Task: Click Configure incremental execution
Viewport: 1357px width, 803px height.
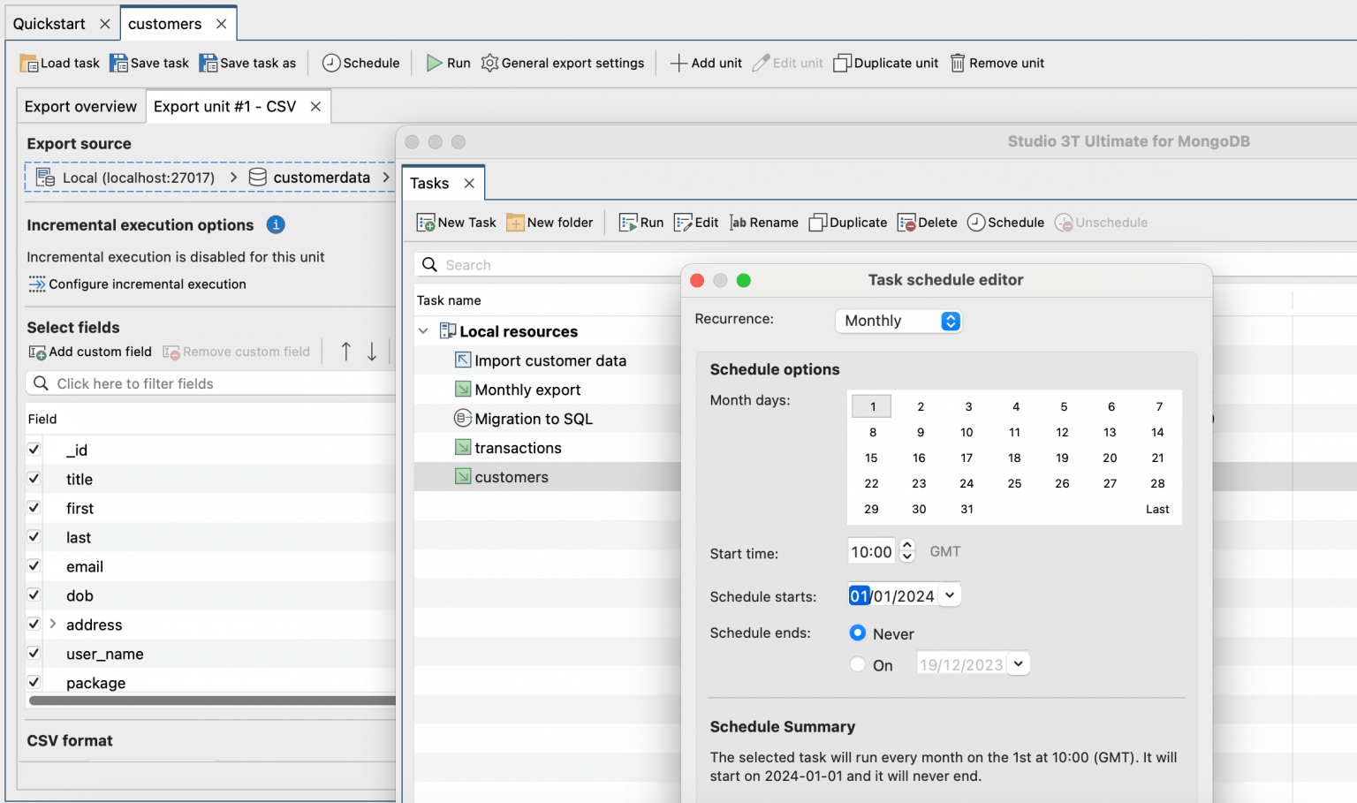Action: 147,284
